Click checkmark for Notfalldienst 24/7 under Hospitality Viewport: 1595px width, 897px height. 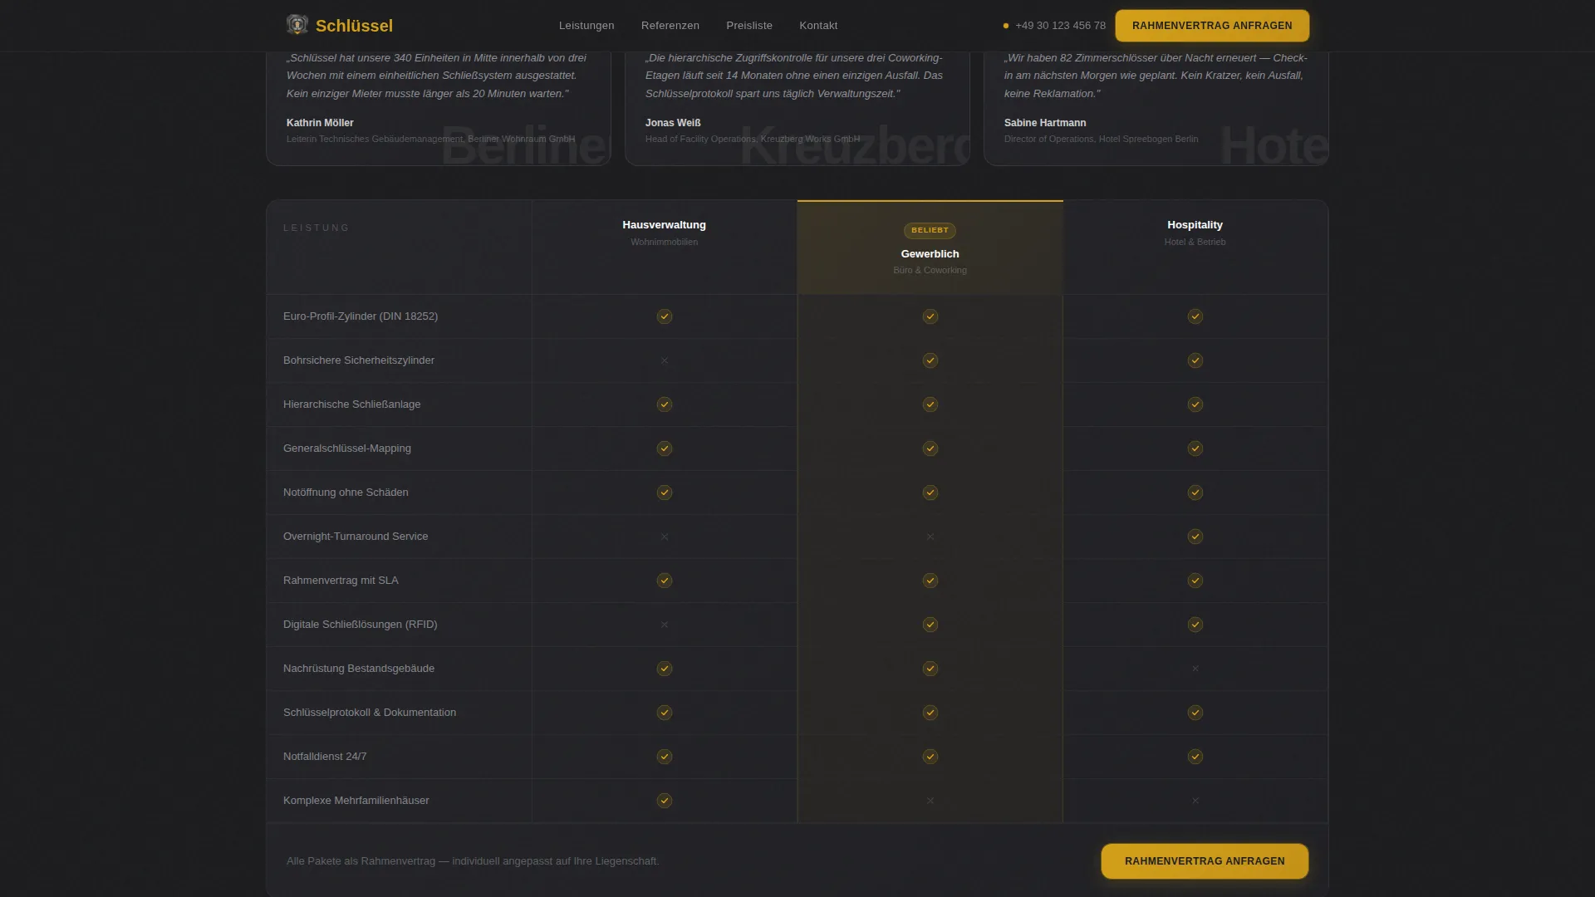pyautogui.click(x=1195, y=757)
